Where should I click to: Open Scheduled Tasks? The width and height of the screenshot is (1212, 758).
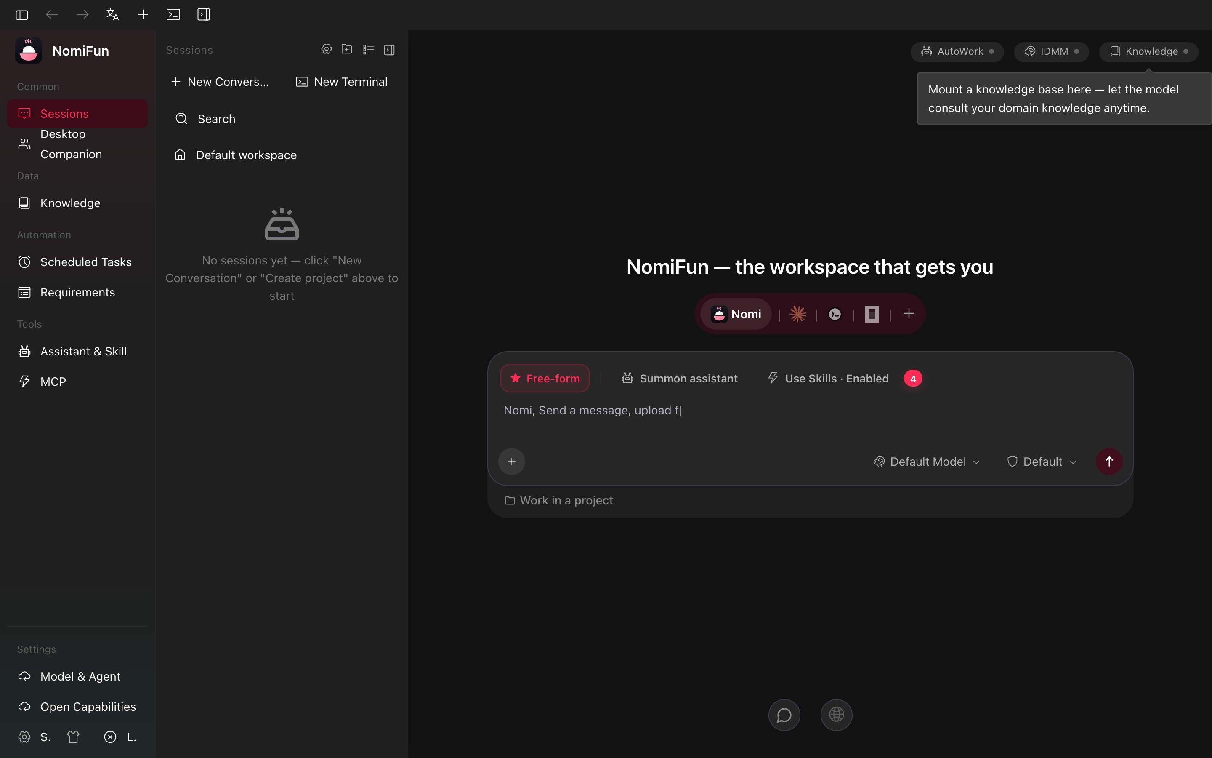[77, 262]
